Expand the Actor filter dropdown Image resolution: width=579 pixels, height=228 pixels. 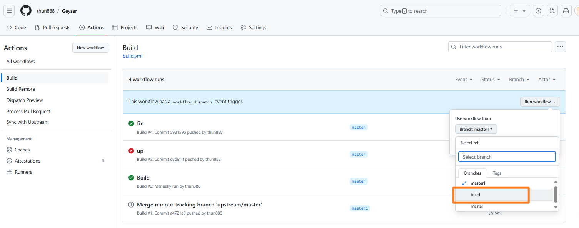547,79
